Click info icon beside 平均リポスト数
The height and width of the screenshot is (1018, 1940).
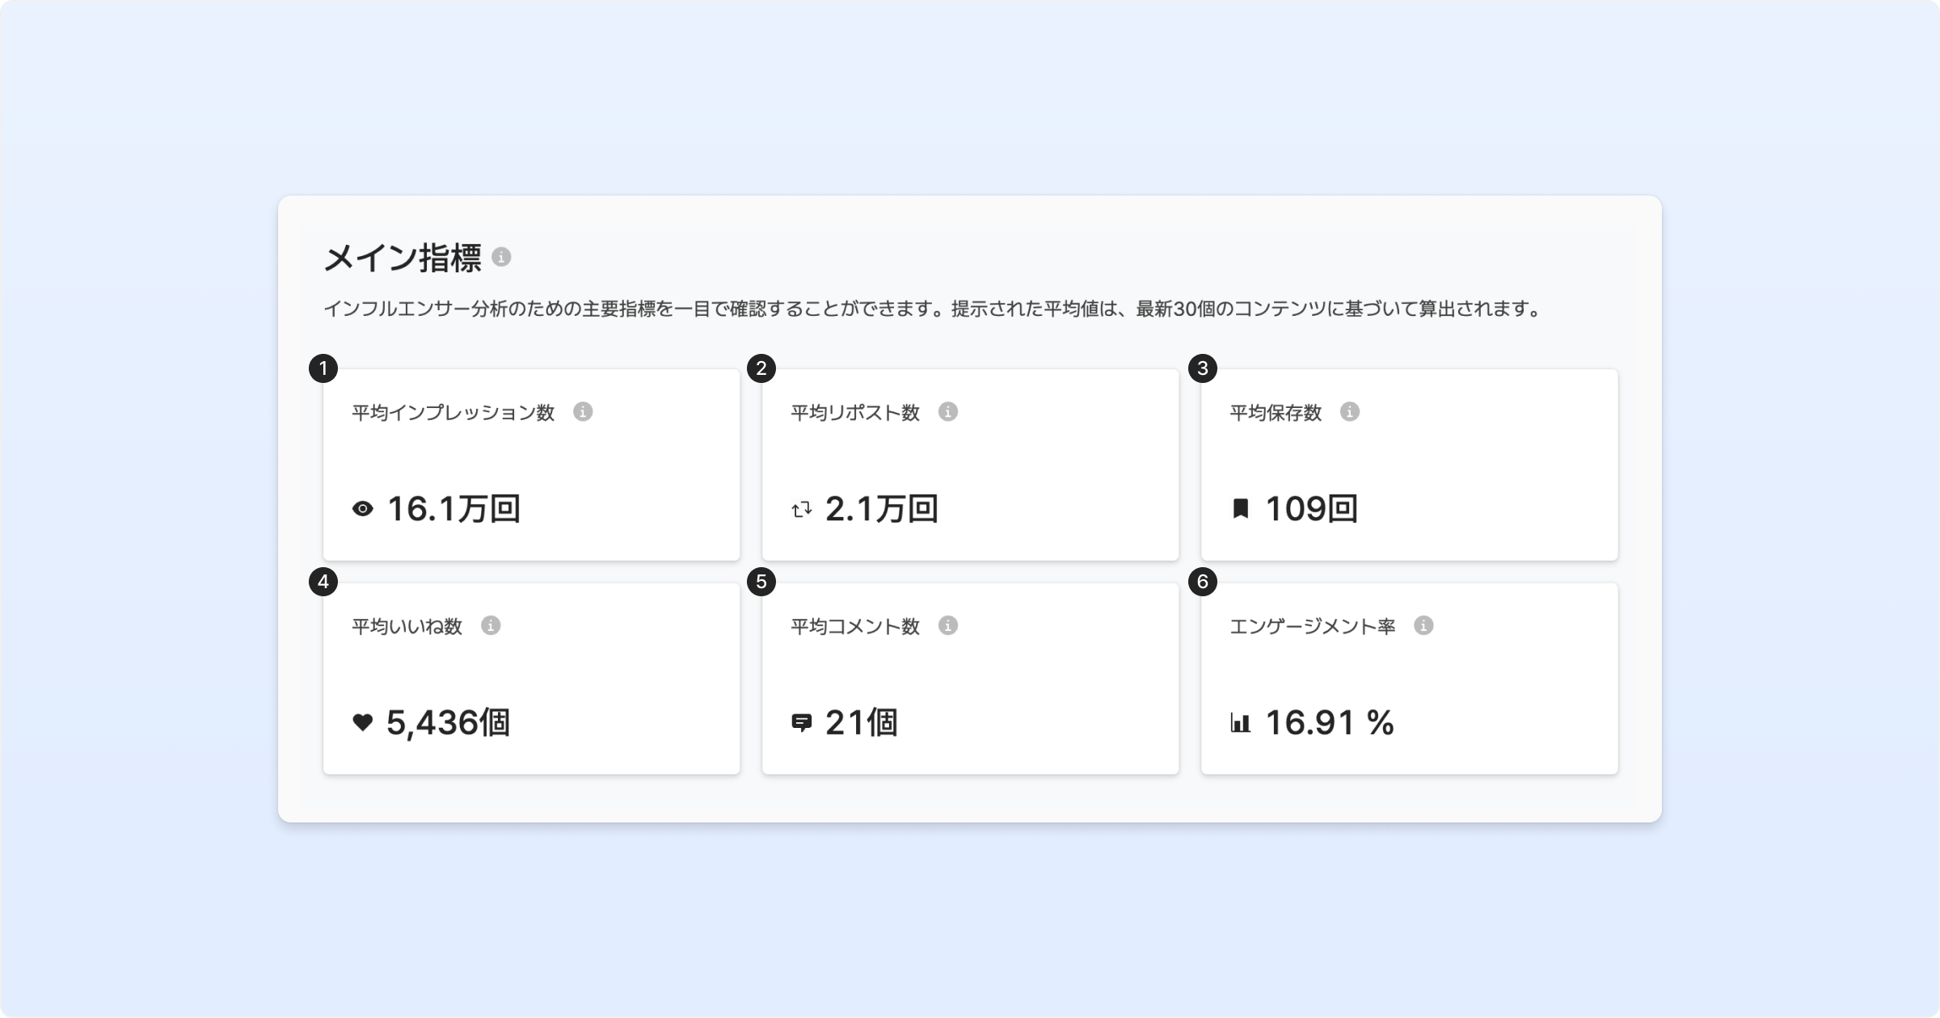coord(948,412)
